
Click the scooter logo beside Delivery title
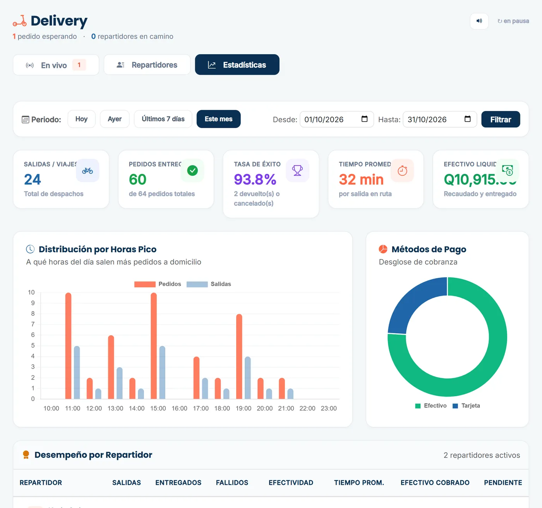tap(20, 21)
